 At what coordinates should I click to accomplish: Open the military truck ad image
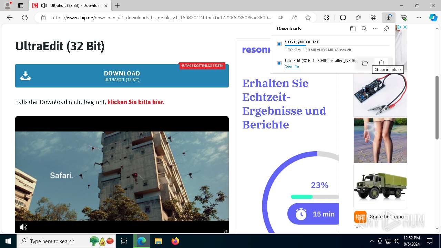[x=380, y=186]
